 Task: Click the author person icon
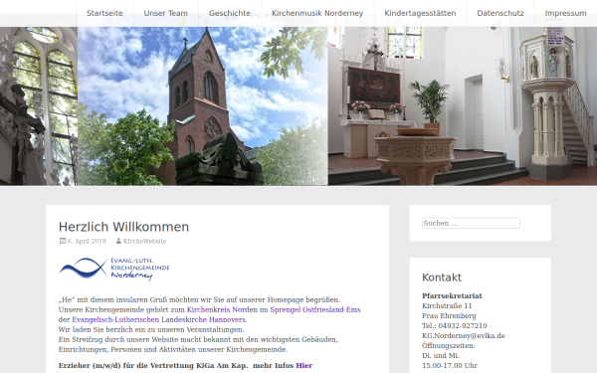pos(118,241)
